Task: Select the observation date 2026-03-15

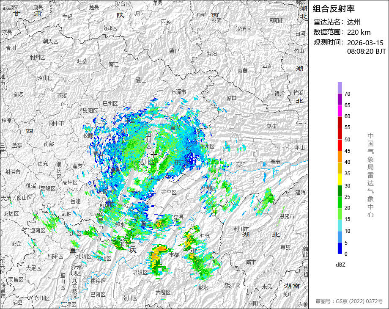Action: pos(365,43)
